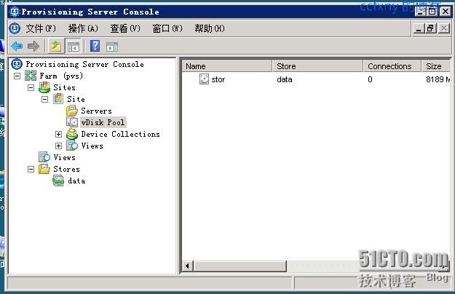This screenshot has height=294, width=455.
Task: Collapse the Farm (pvs) node
Action: (x=17, y=76)
